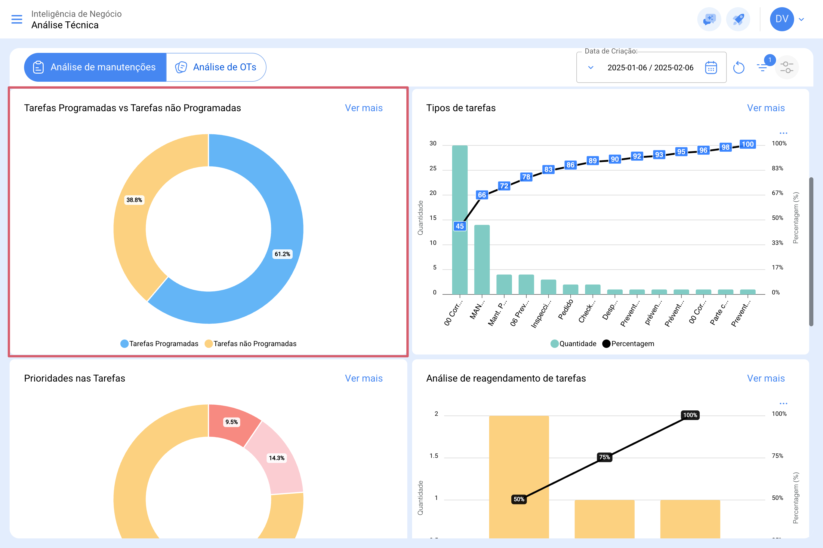Viewport: 823px width, 548px height.
Task: Click the date range 2025-01-06 / 2025-02-06 field
Action: [x=650, y=68]
